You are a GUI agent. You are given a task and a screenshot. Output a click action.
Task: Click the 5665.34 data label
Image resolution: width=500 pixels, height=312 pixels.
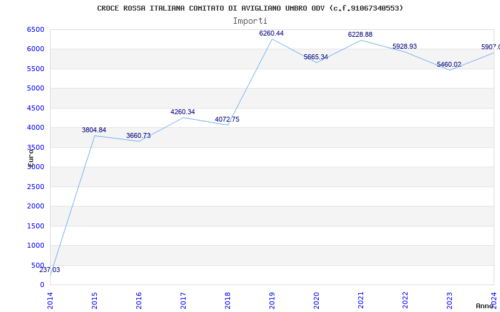(316, 57)
